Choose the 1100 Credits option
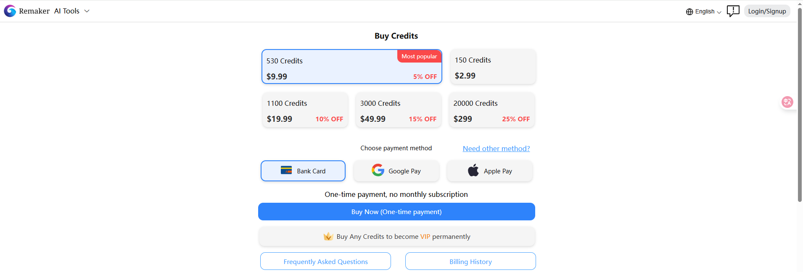 305,110
